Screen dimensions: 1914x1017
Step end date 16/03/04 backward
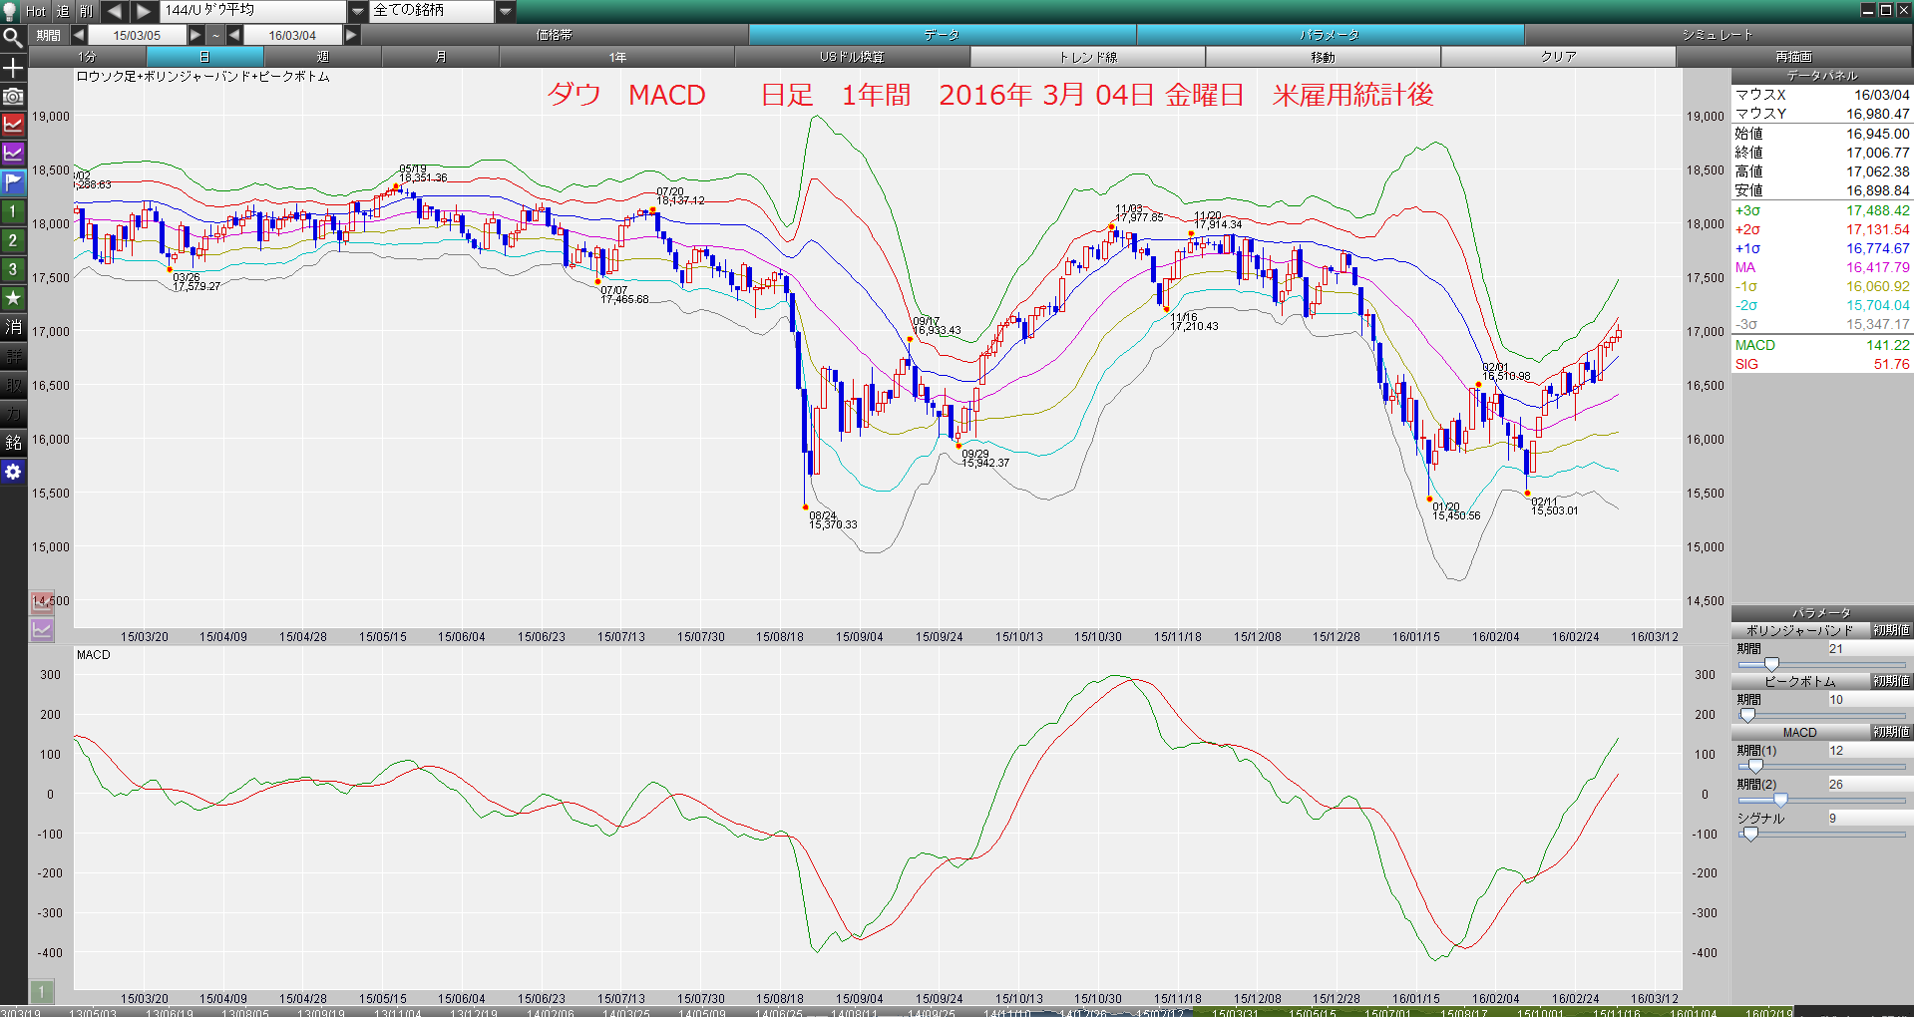234,35
